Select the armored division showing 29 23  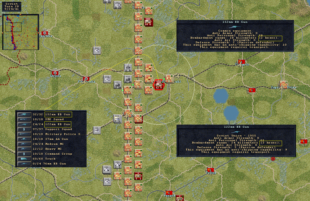[138, 62]
